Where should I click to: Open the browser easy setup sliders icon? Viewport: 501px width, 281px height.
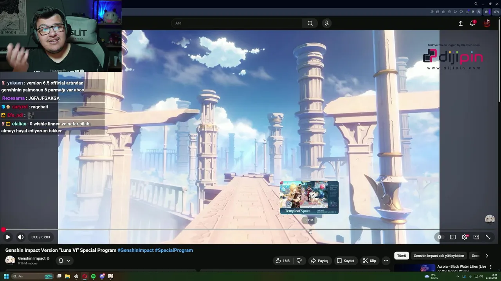point(473,12)
